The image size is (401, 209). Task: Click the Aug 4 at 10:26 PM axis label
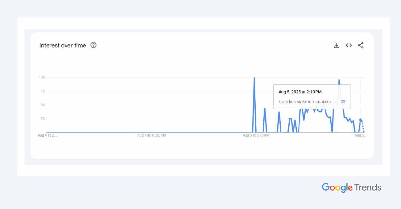pyautogui.click(x=152, y=135)
